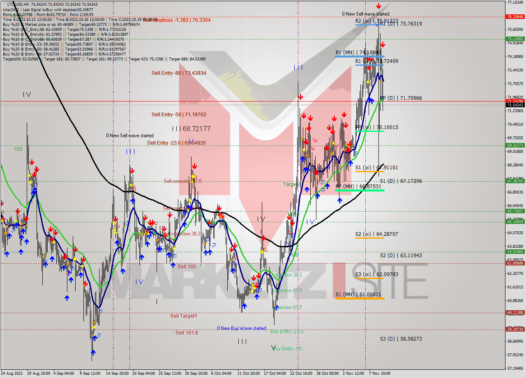Click the 57.19485 price axis tick
Image resolution: width=526 pixels, height=378 pixels.
click(515, 368)
